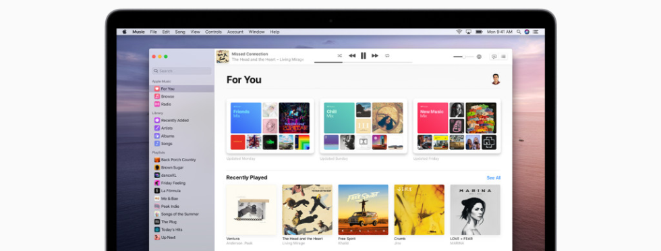Open the Music menu in menu bar
Screen dimensions: 661x251
point(138,32)
